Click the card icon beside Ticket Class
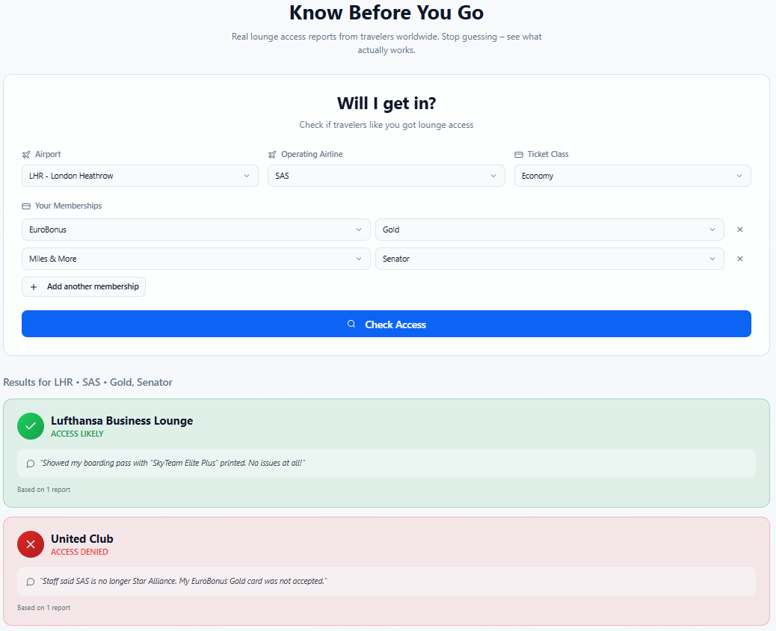This screenshot has height=631, width=776. click(519, 155)
